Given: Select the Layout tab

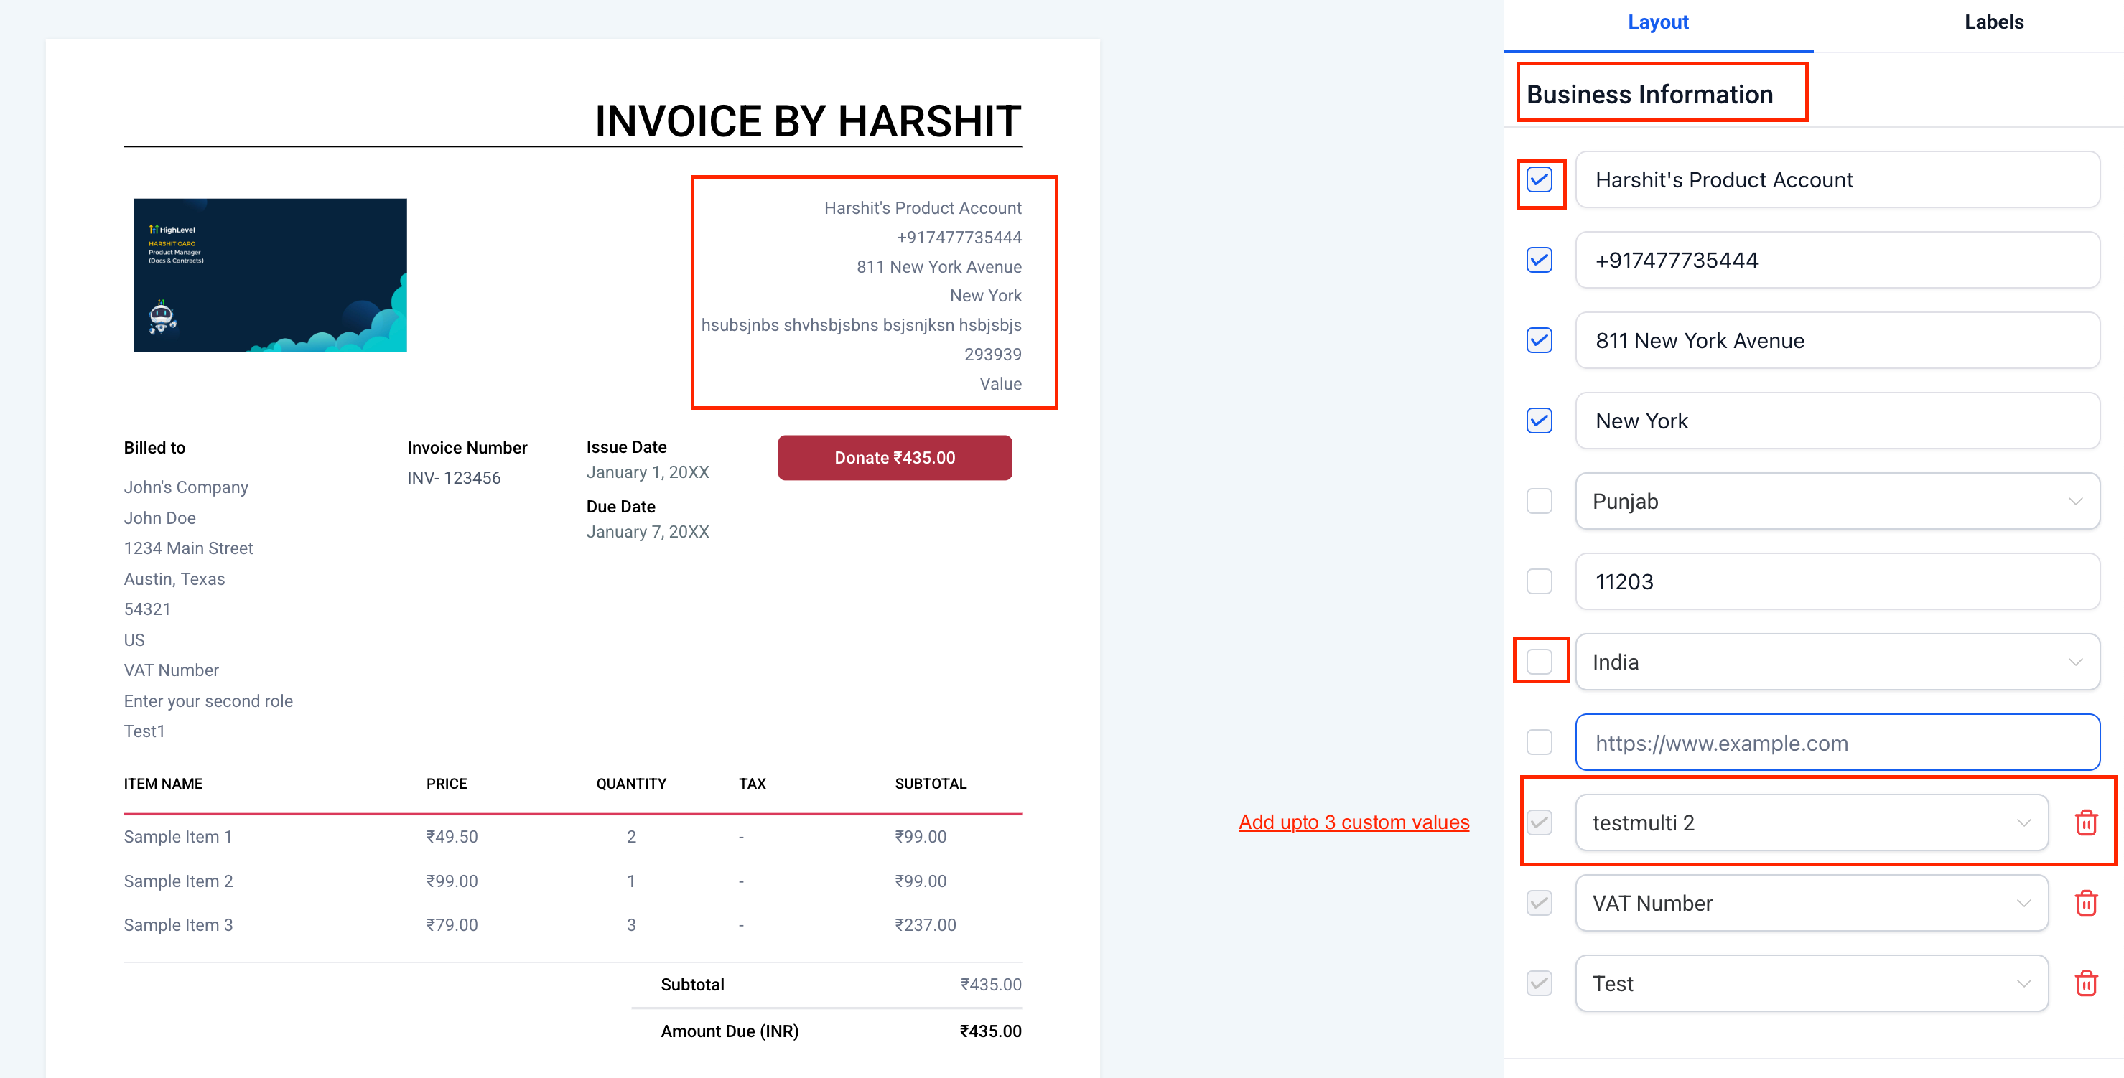Looking at the screenshot, I should pos(1657,22).
